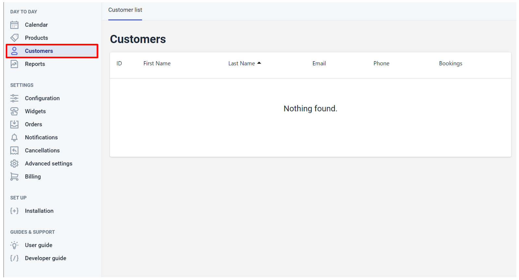The image size is (519, 280).
Task: Click the ID column header
Action: click(119, 64)
